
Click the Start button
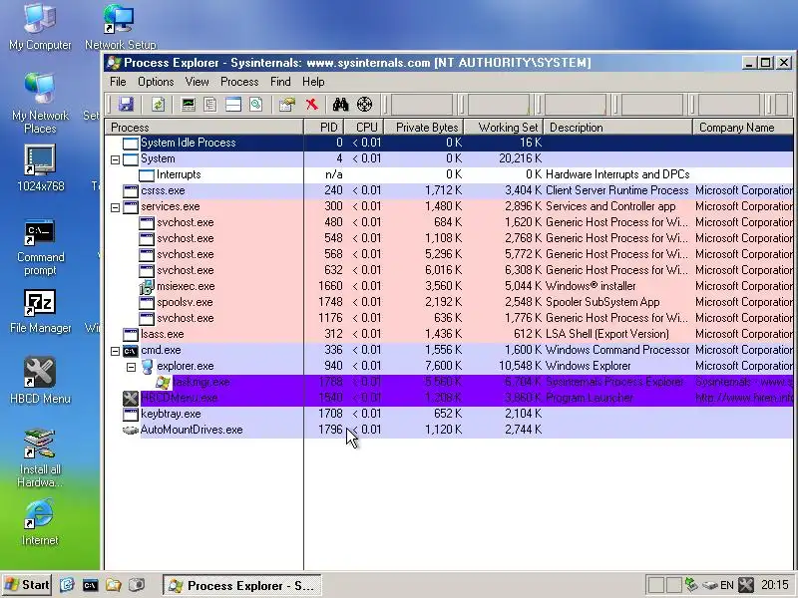(x=27, y=585)
